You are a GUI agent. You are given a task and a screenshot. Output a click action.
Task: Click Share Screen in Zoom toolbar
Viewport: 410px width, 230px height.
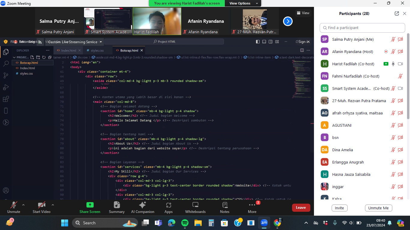coord(90,208)
